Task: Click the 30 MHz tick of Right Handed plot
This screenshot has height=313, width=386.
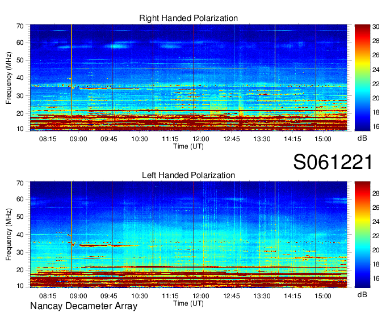Action: click(20, 96)
